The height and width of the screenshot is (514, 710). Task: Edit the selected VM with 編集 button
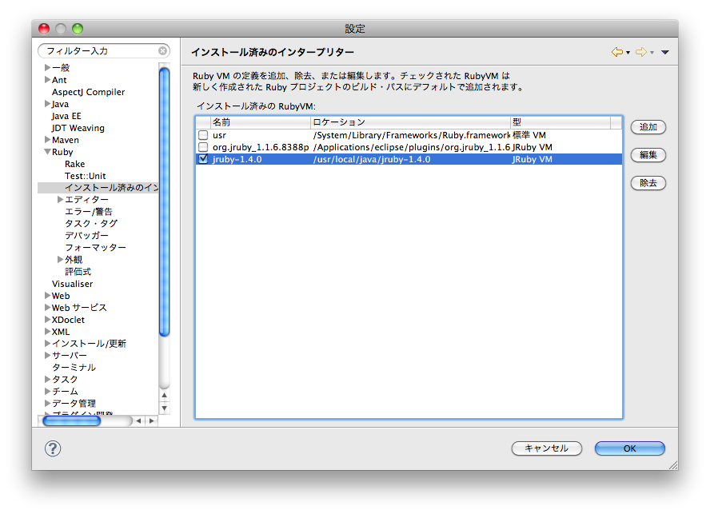(x=648, y=155)
